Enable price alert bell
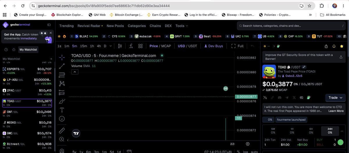 coord(334,46)
